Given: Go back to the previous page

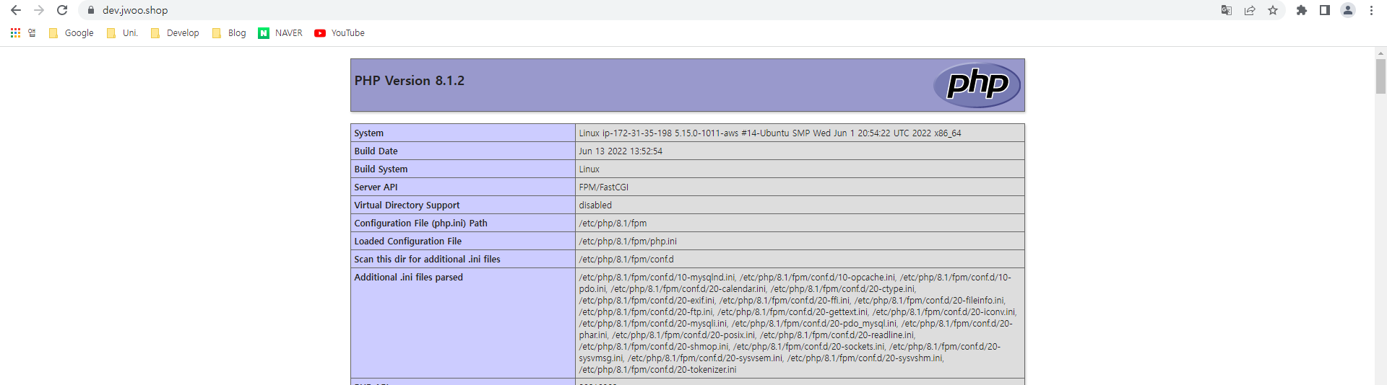Looking at the screenshot, I should click(16, 10).
